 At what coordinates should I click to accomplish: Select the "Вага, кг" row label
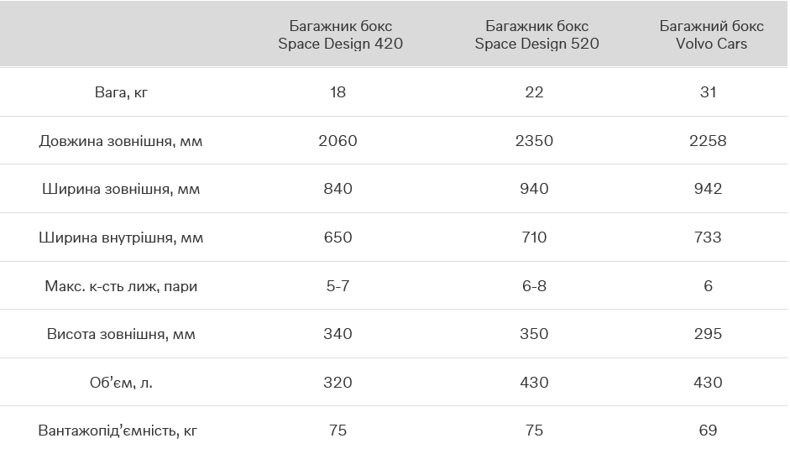(121, 92)
